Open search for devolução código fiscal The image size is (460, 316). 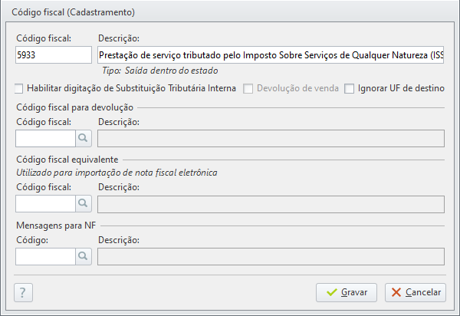pos(84,138)
